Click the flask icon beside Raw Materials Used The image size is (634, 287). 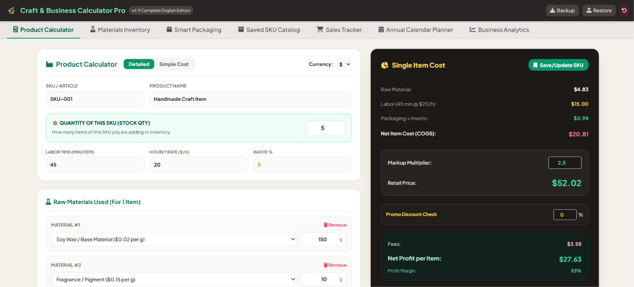pyautogui.click(x=49, y=202)
